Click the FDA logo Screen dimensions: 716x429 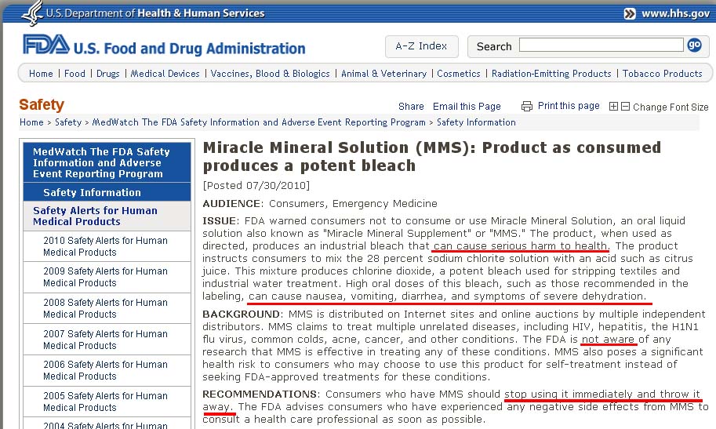click(x=47, y=45)
